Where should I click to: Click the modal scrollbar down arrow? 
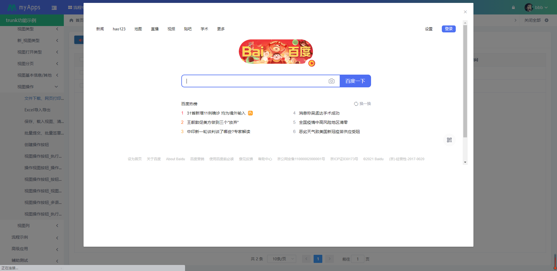[465, 162]
